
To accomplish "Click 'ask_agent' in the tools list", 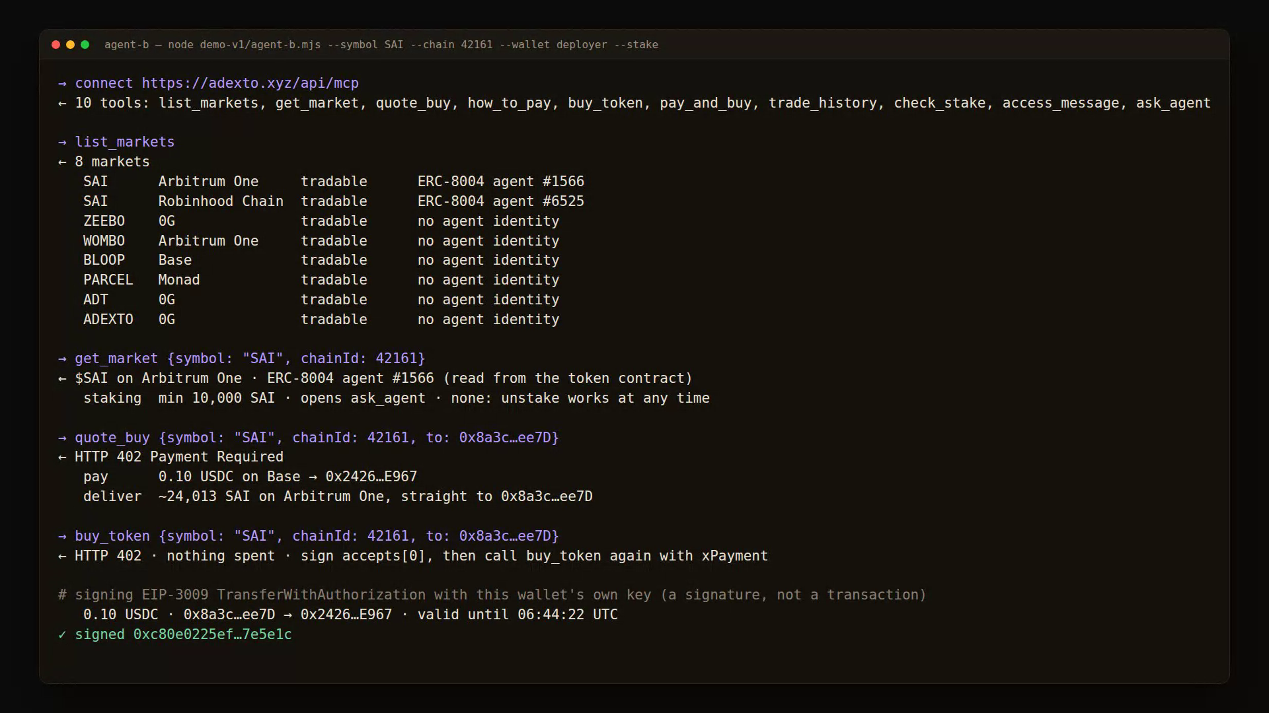I will (1173, 103).
